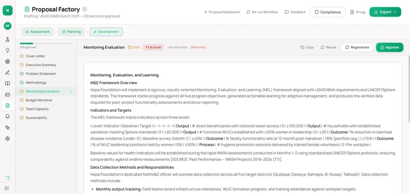The image size is (410, 194).
Task: Toggle the sidebar collapse panel icon
Action: pyautogui.click(x=7, y=188)
